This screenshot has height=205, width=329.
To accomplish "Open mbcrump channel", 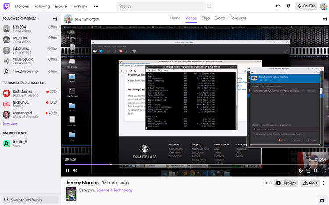I will pos(30,50).
